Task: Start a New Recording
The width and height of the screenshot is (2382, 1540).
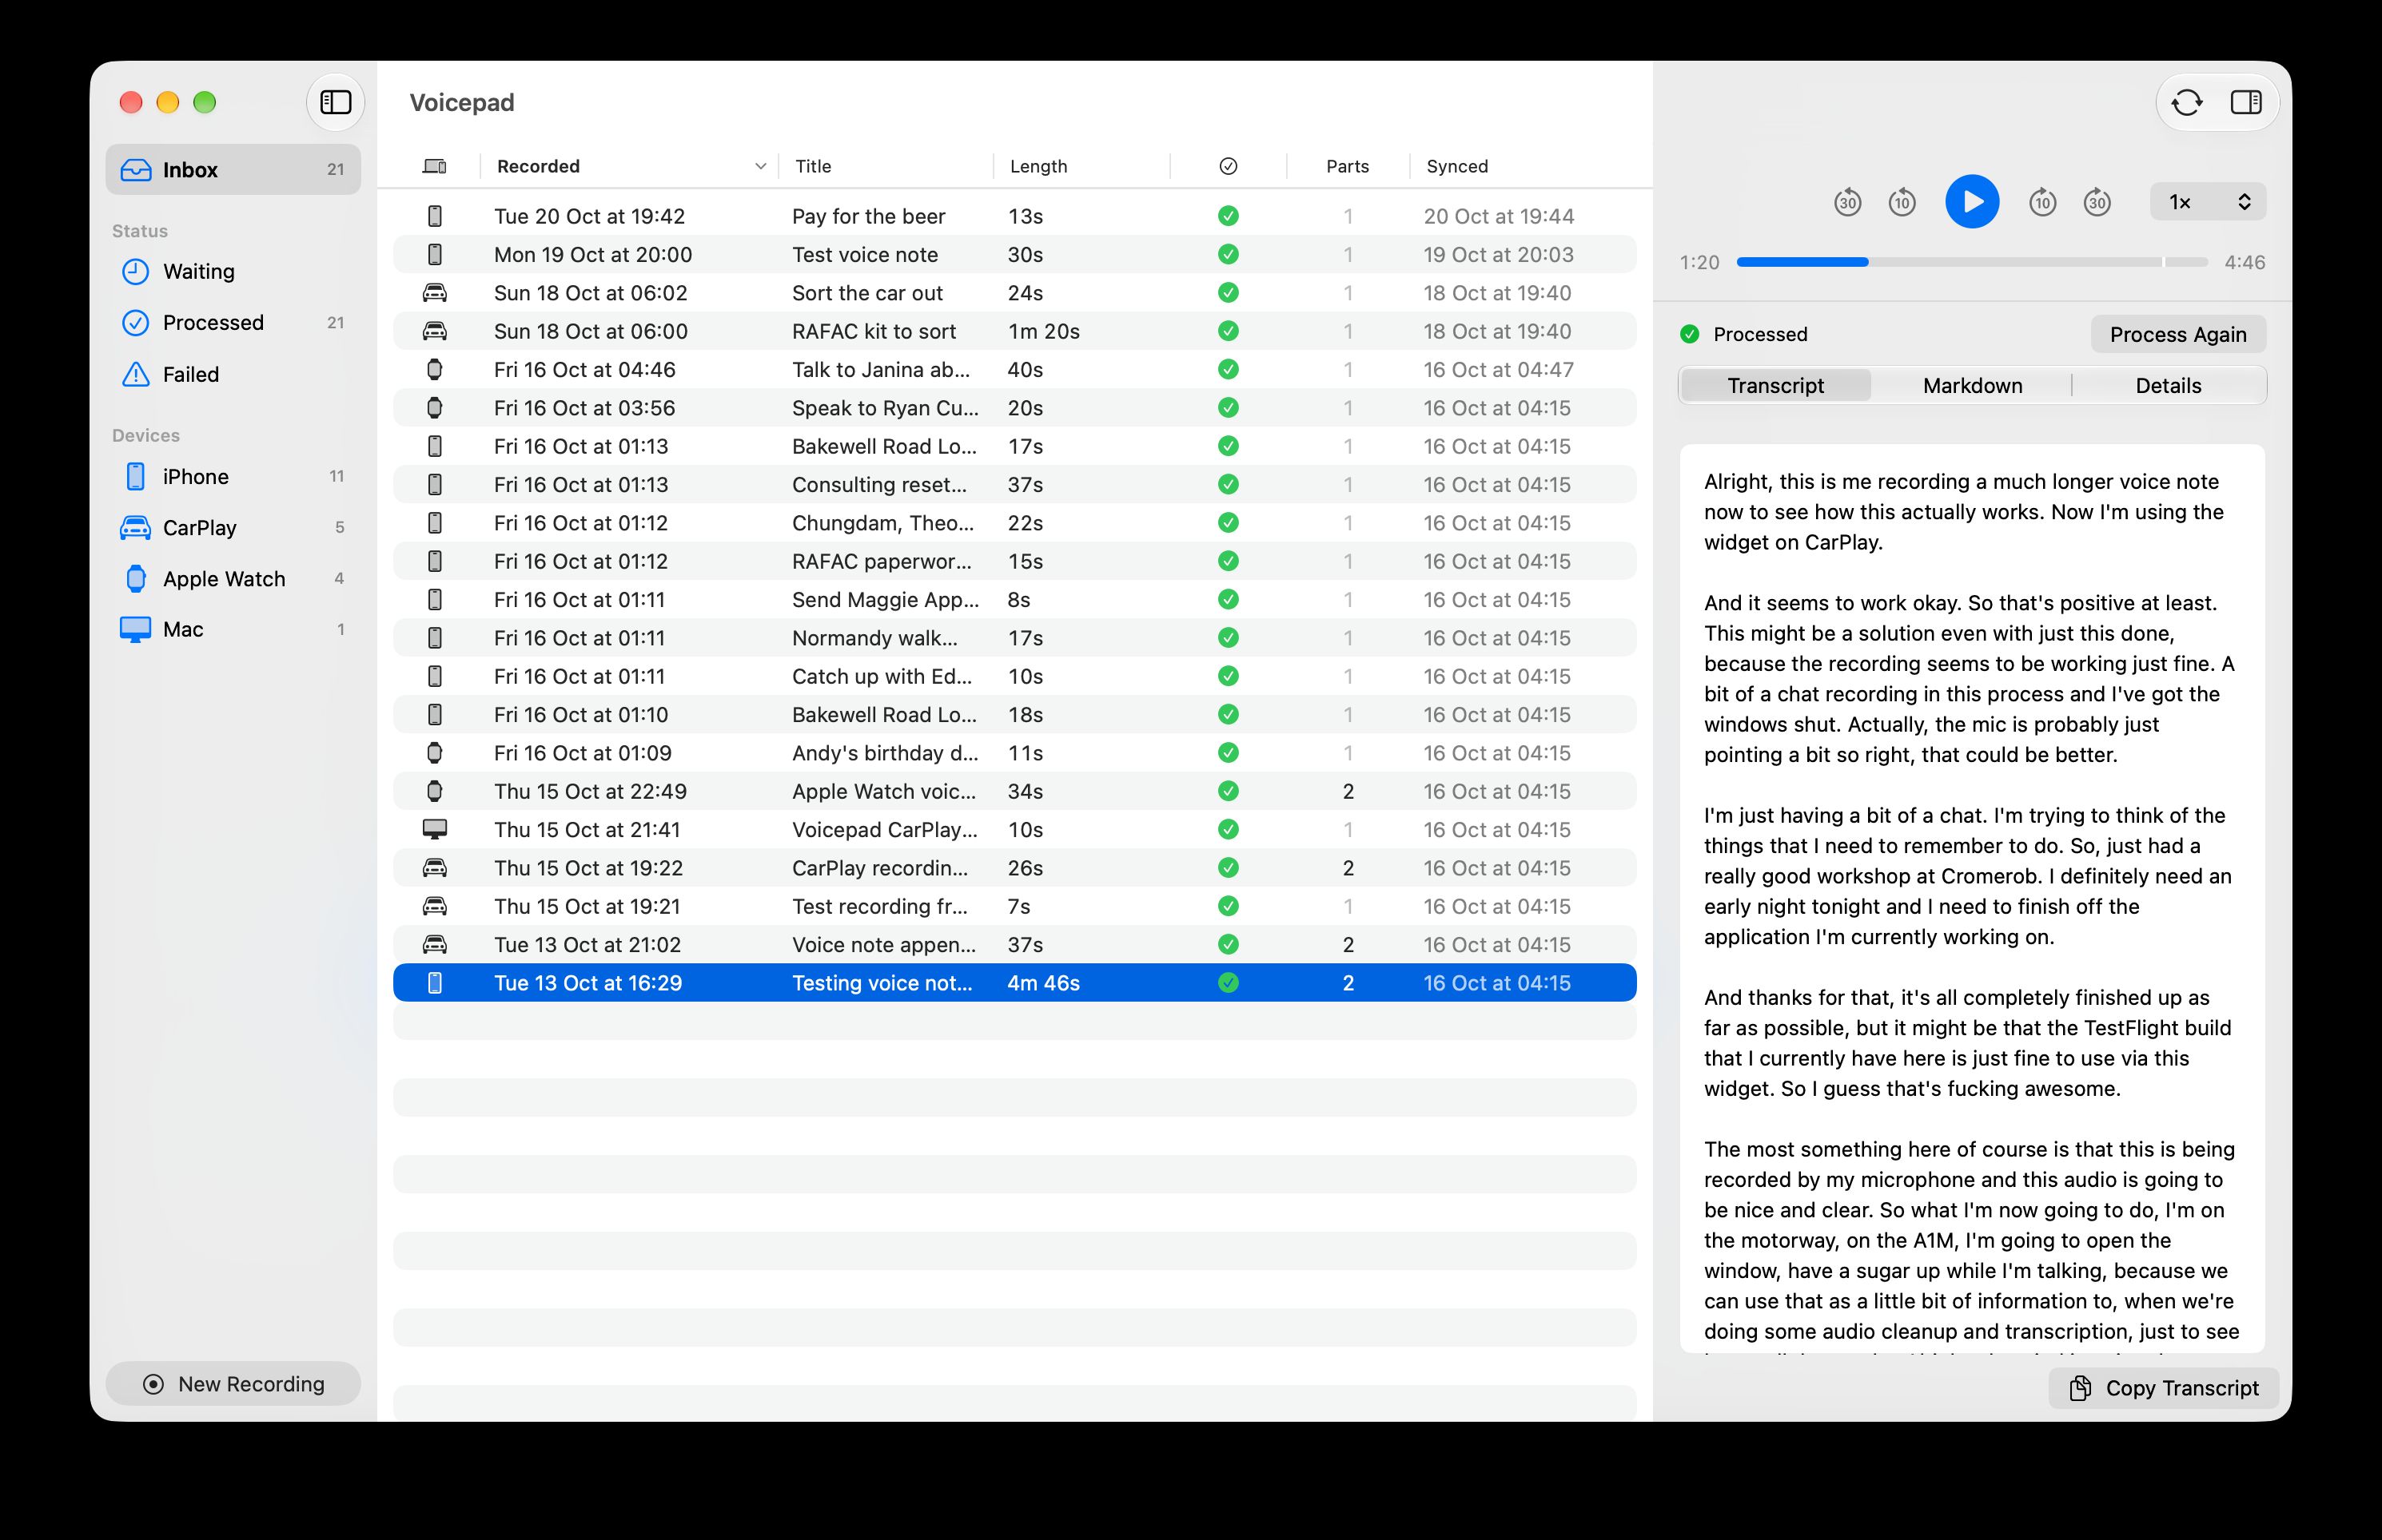Action: [x=233, y=1384]
